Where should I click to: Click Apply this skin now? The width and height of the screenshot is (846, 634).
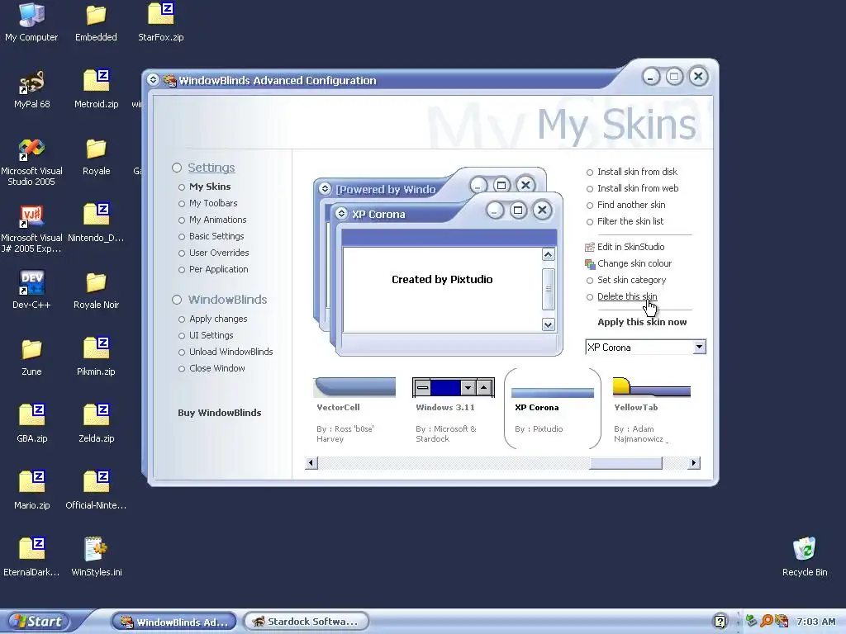tap(642, 322)
